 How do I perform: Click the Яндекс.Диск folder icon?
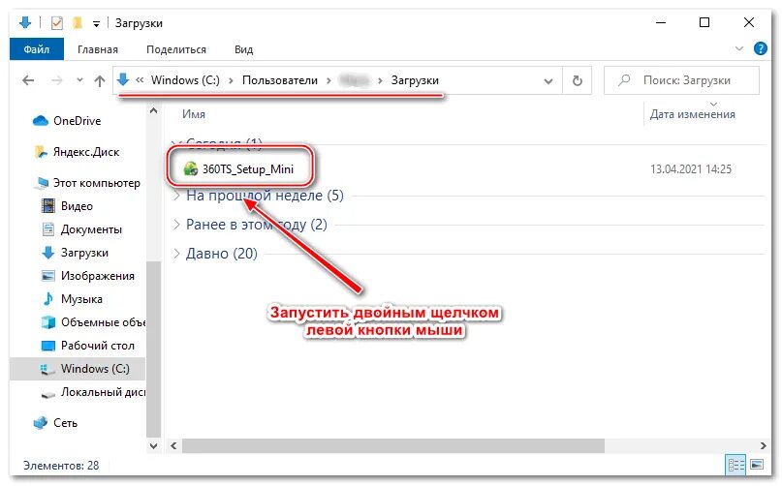tap(40, 152)
